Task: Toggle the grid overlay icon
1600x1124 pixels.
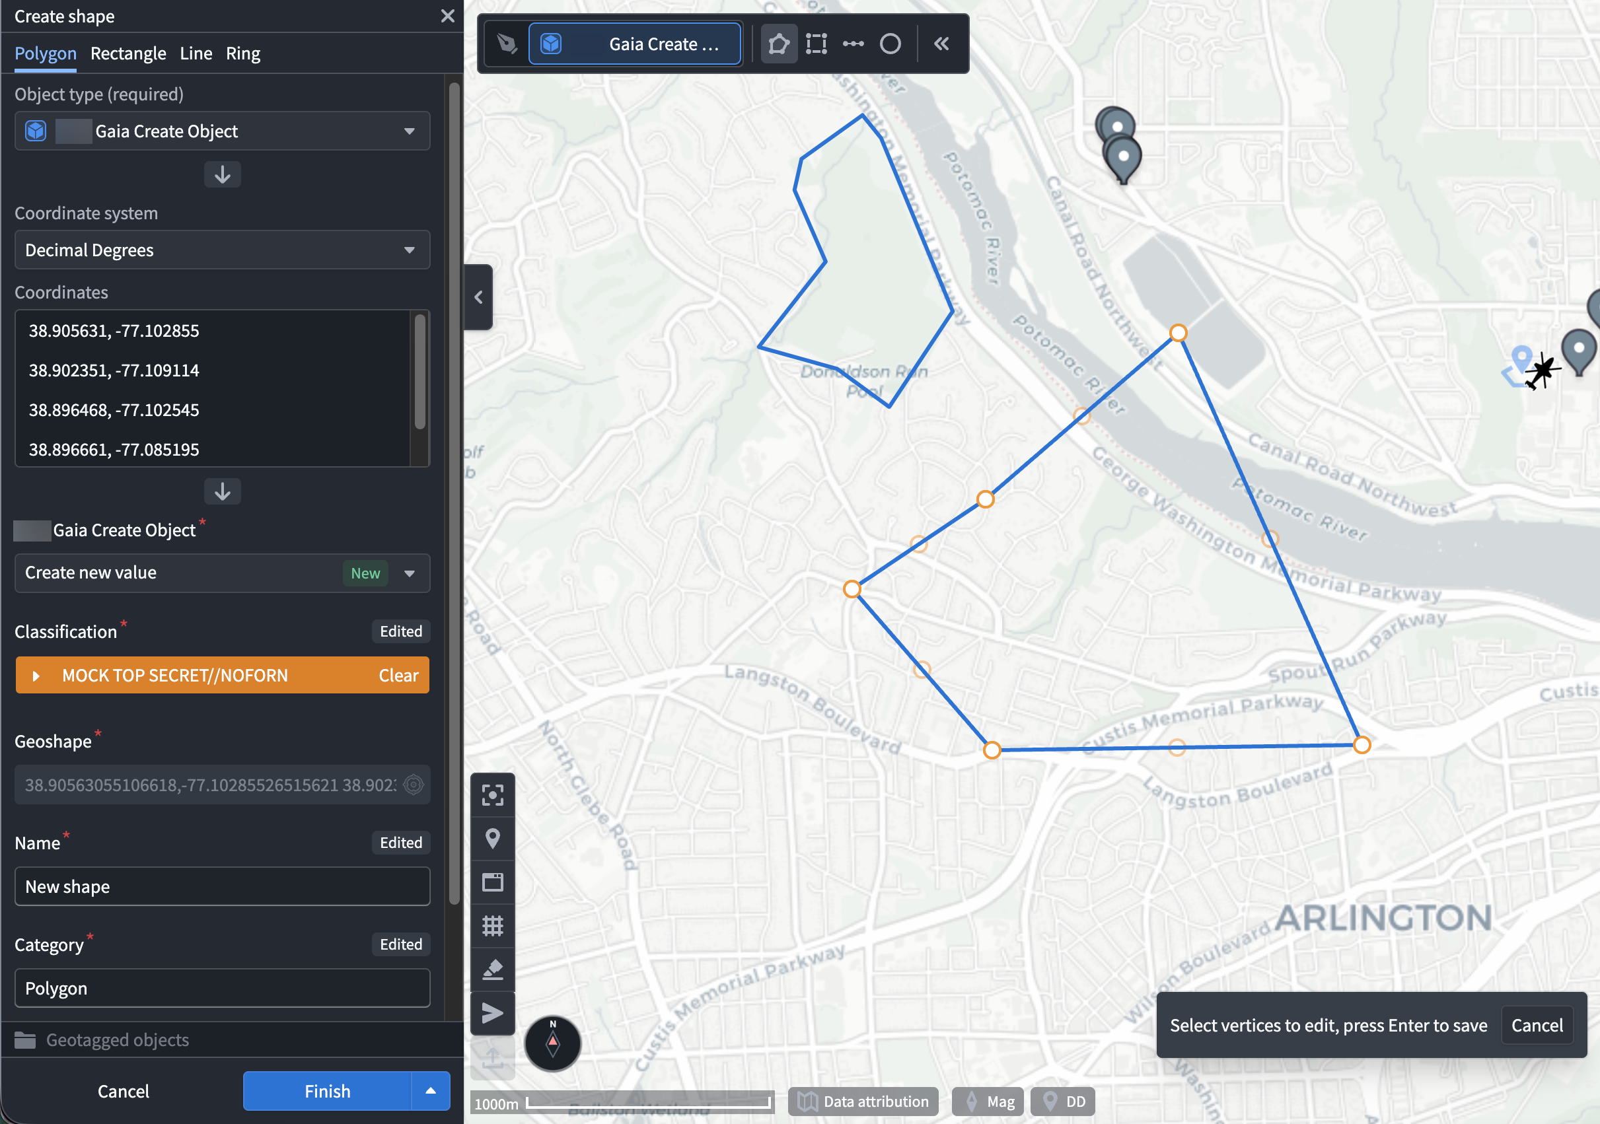Action: [493, 925]
